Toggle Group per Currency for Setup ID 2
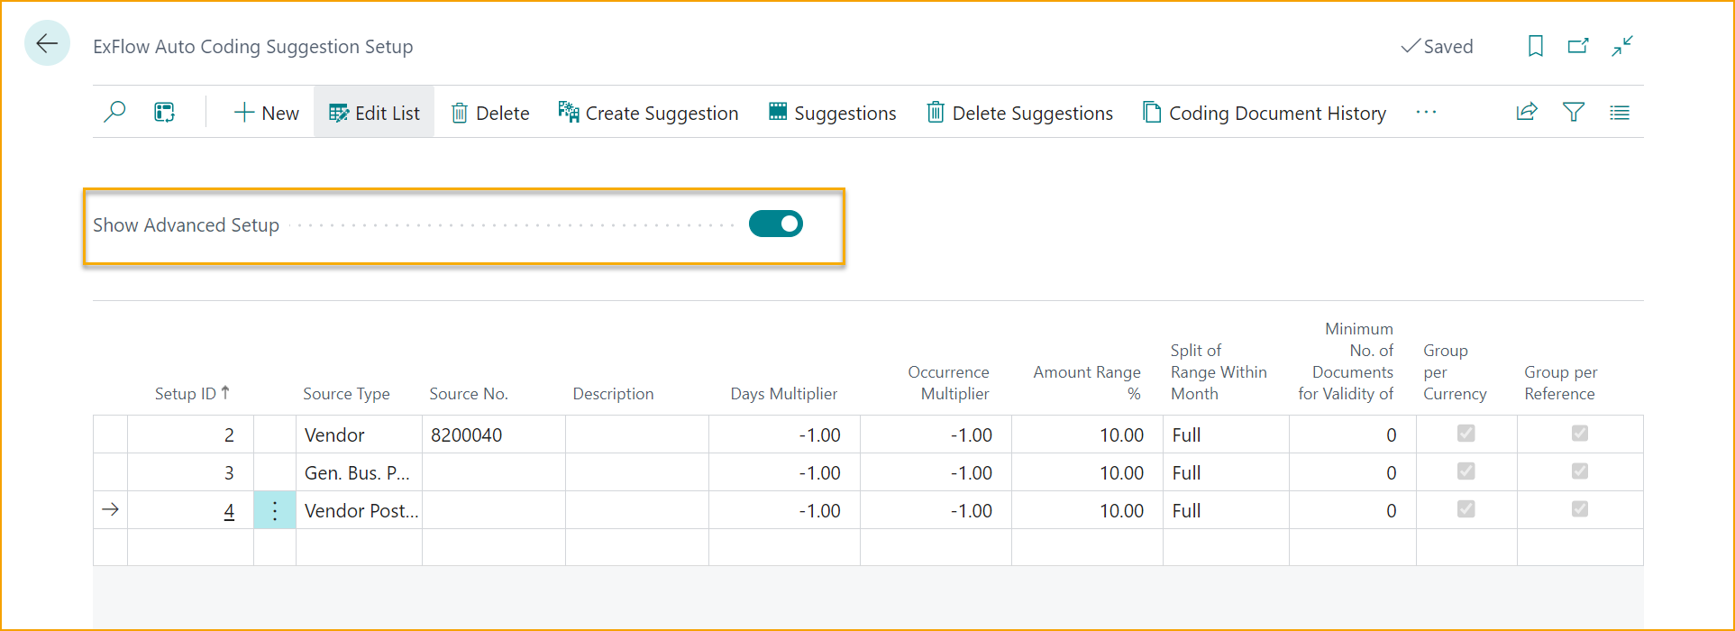 point(1466,434)
